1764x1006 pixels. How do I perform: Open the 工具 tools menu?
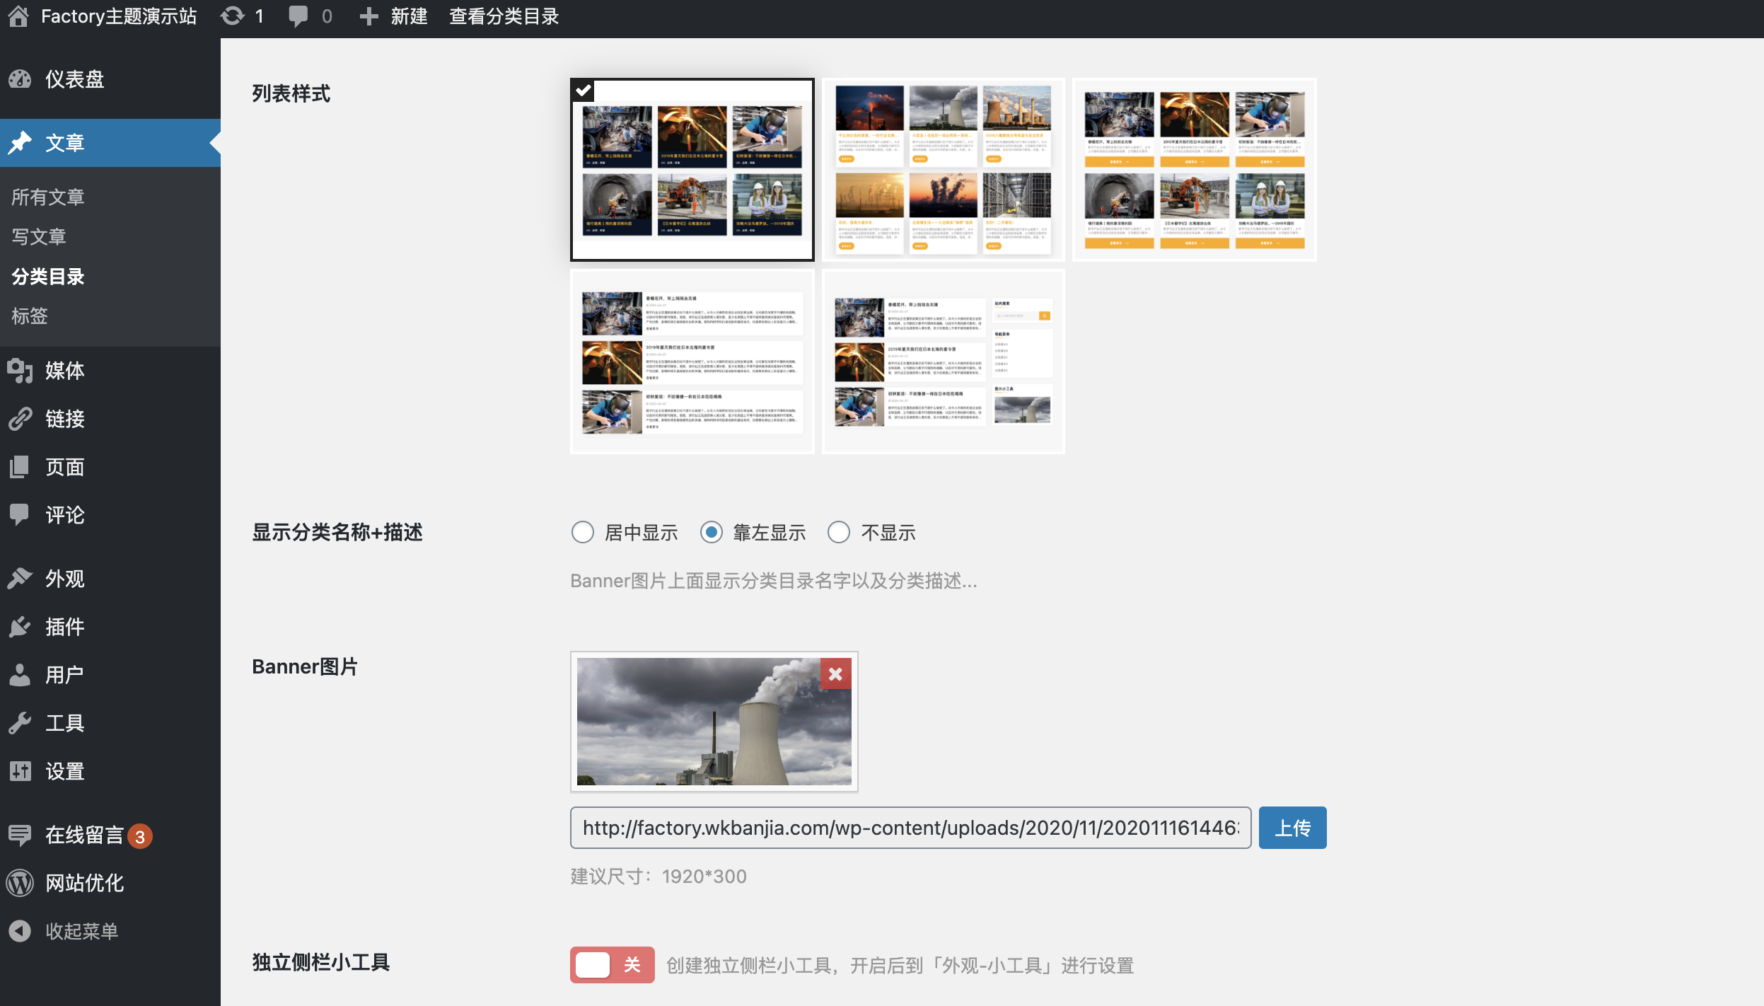(64, 723)
